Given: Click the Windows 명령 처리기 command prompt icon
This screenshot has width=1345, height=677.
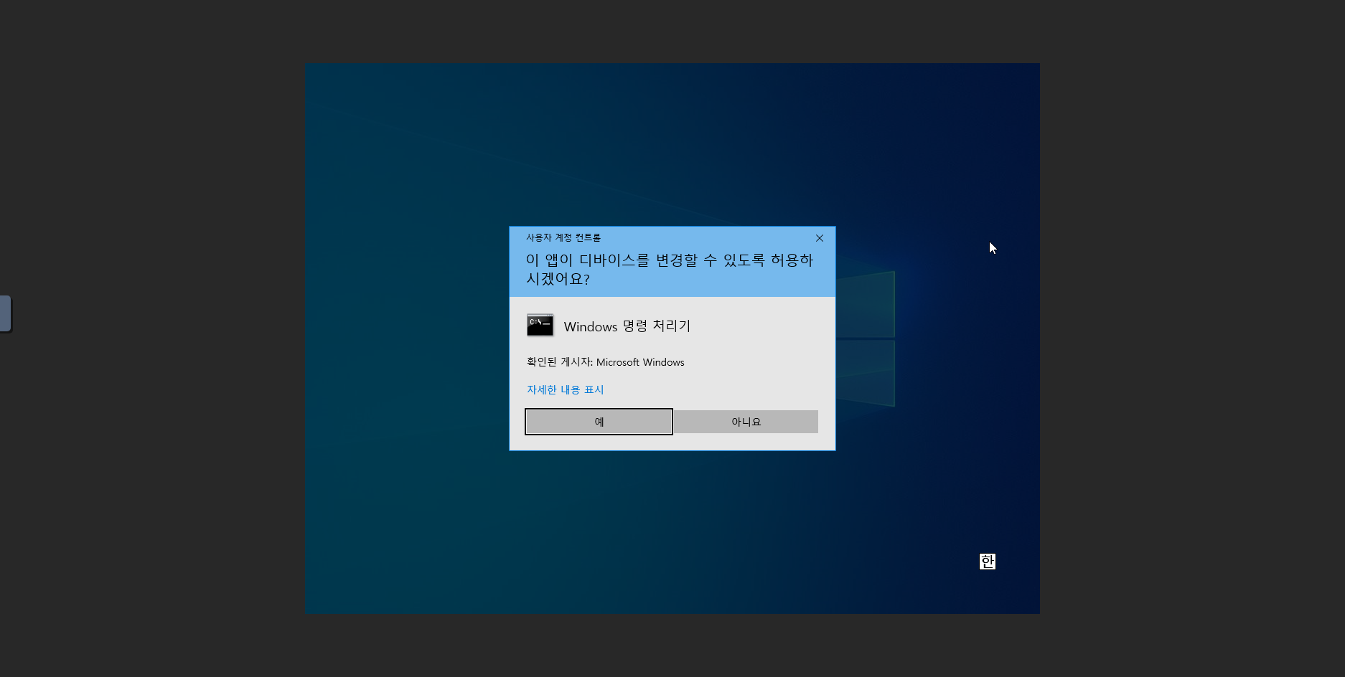Looking at the screenshot, I should coord(540,326).
